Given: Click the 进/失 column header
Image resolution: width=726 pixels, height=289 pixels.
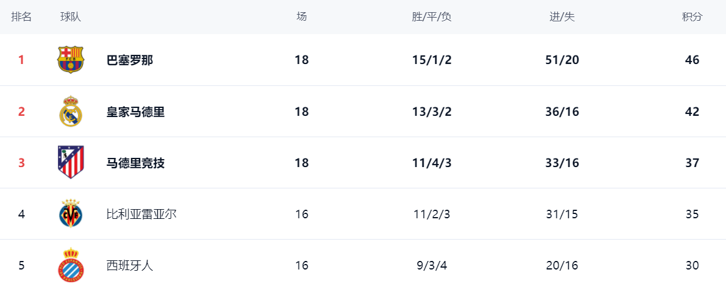Looking at the screenshot, I should coord(562,17).
